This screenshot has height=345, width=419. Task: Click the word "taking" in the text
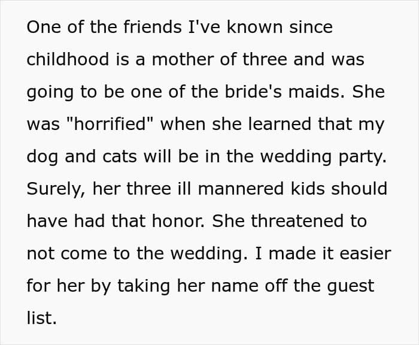click(144, 286)
